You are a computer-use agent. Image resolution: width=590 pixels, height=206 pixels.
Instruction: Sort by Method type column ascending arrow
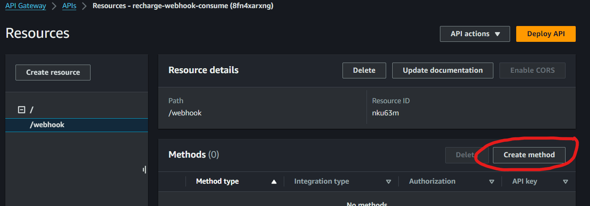point(274,182)
